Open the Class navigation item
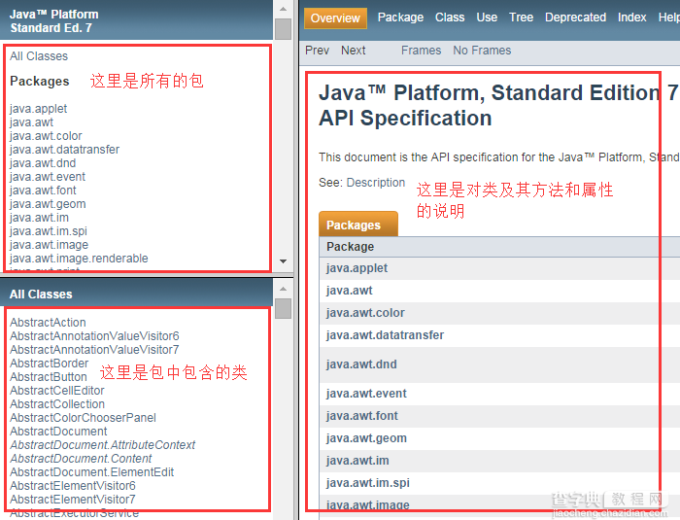This screenshot has height=520, width=680. [450, 17]
